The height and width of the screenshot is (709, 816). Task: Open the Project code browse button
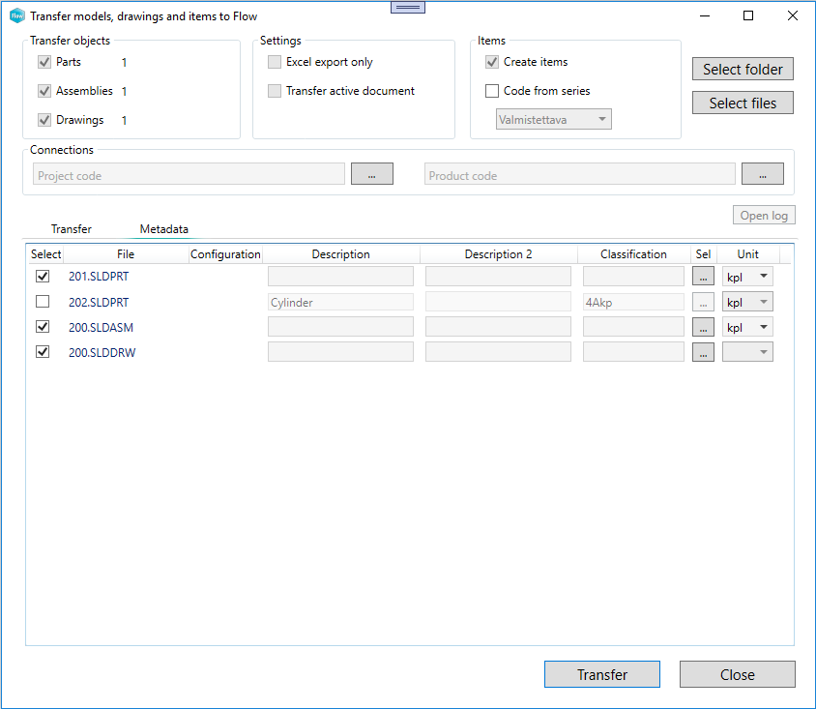coord(371,174)
